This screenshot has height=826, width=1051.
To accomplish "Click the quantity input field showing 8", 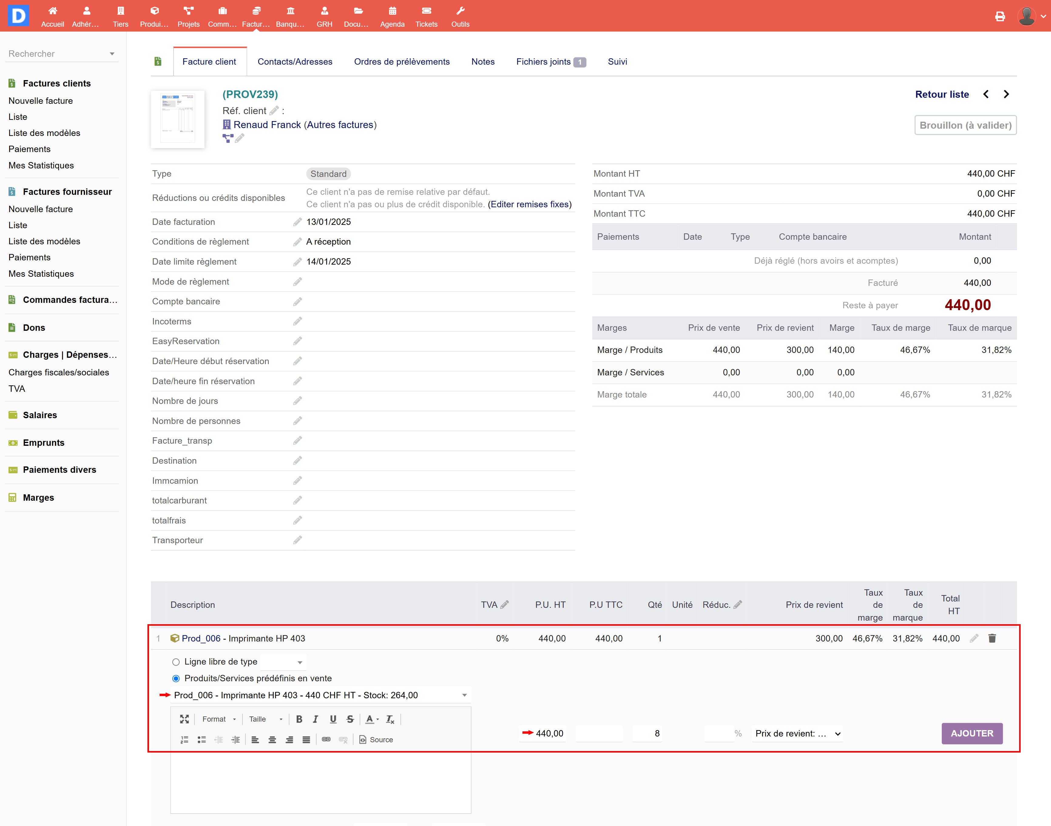I will (648, 734).
